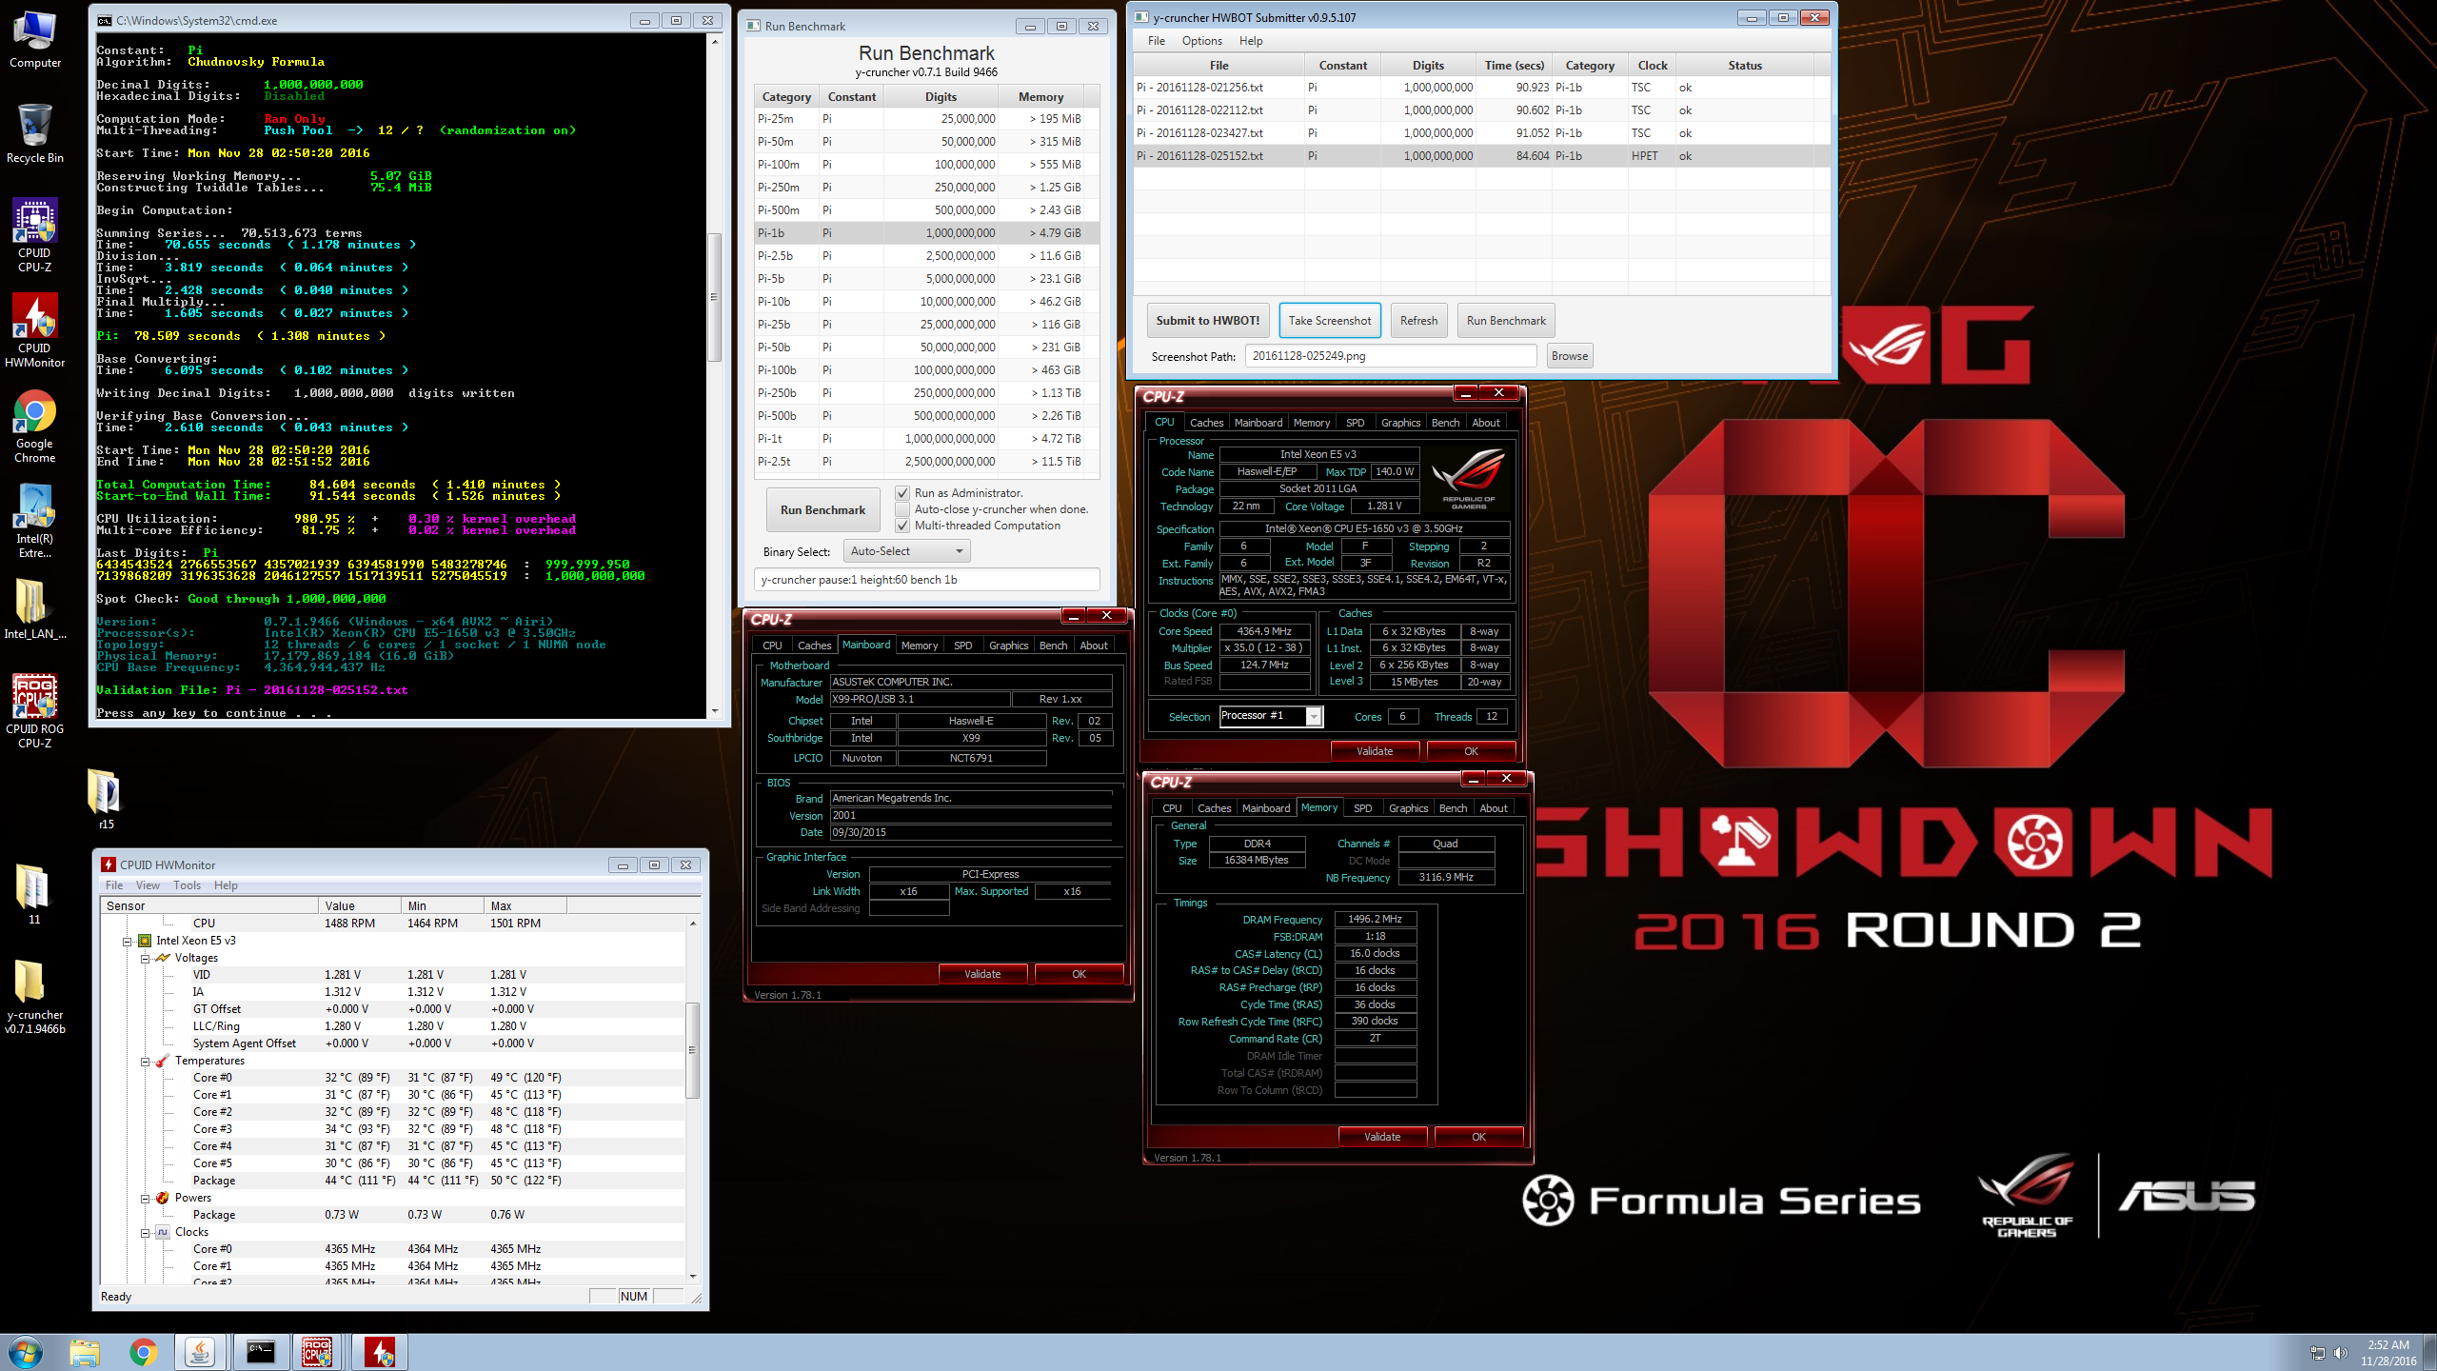The width and height of the screenshot is (2437, 1371).
Task: Click Validate in the Memory CPU-Z window
Action: pos(1382,1137)
